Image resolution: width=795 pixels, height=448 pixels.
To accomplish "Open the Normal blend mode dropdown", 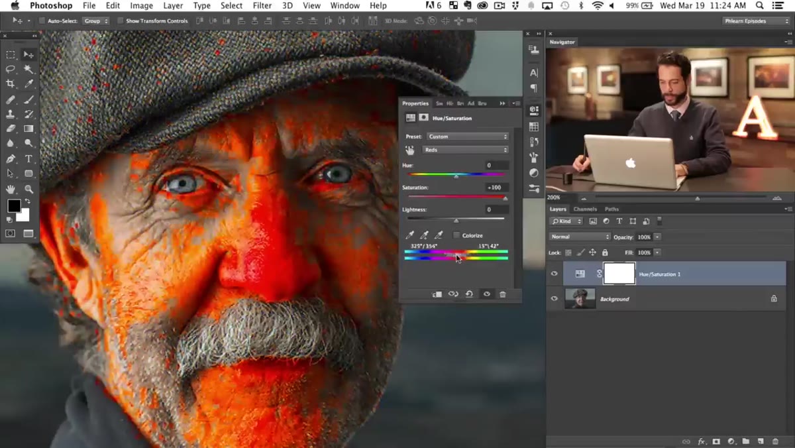I will 580,237.
